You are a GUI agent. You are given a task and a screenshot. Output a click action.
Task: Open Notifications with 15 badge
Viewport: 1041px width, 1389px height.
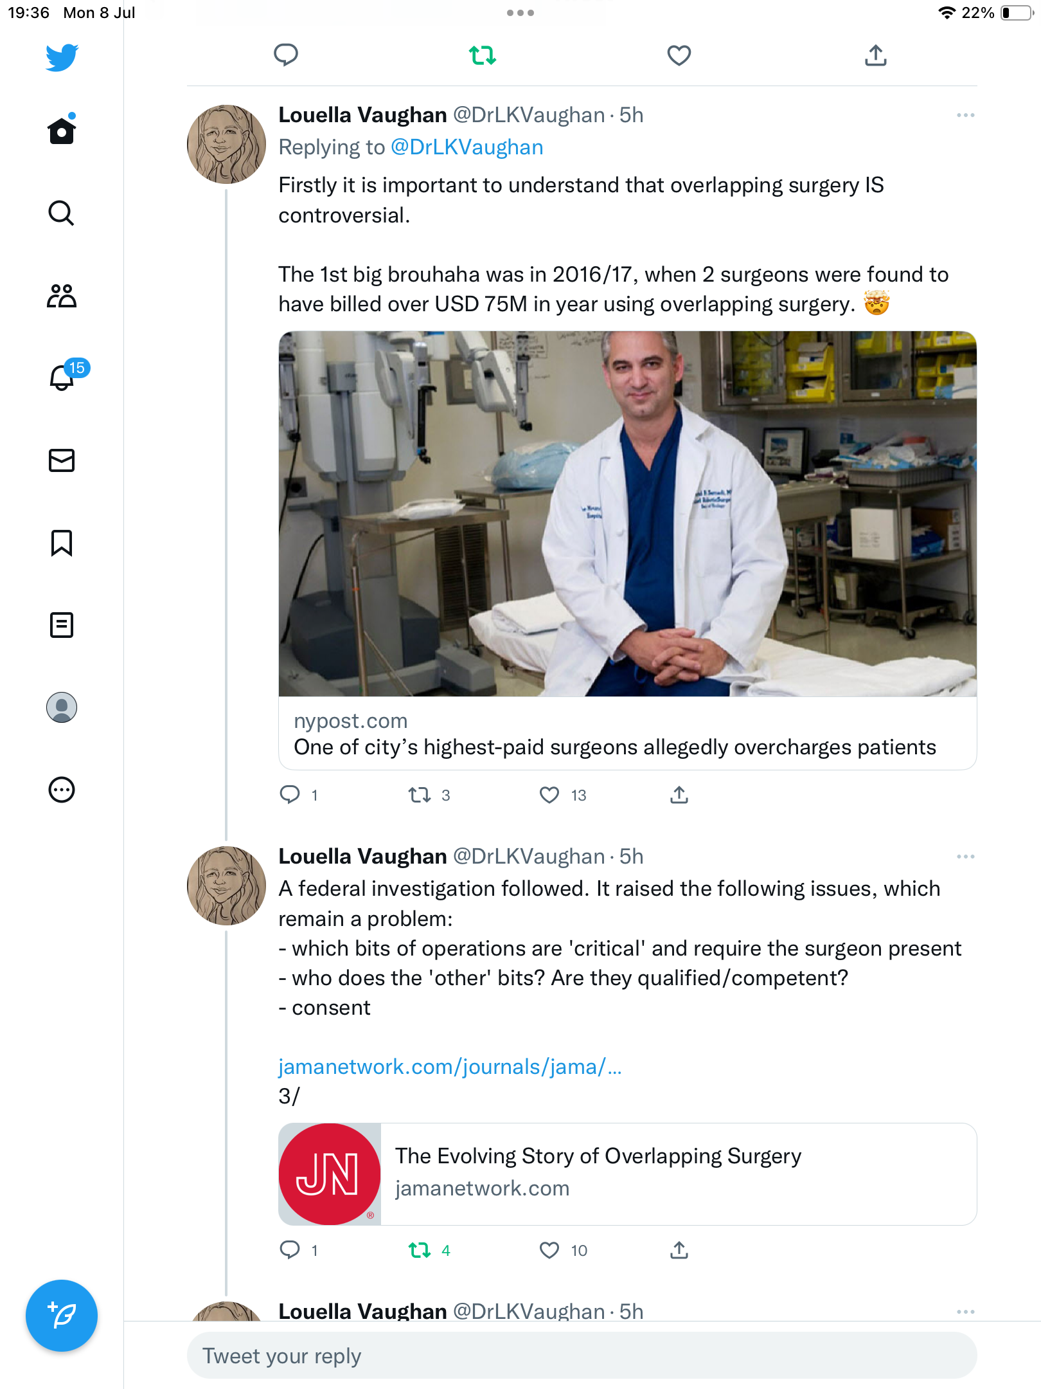(63, 377)
